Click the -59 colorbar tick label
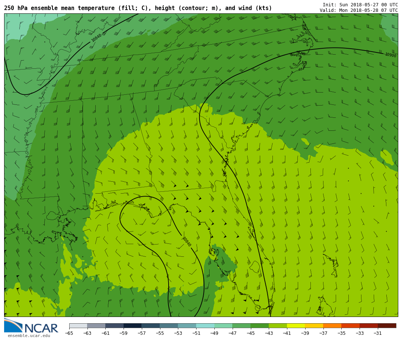The image size is (402, 340). click(x=124, y=333)
